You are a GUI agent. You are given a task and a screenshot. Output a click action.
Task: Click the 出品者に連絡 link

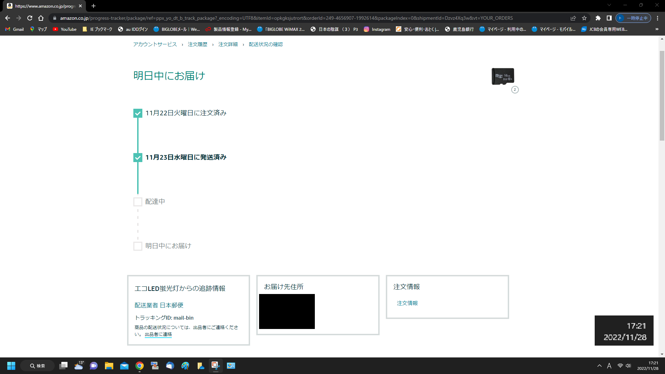(x=158, y=335)
